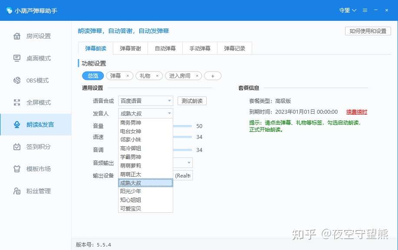Open the 百度语音 speech engine dropdown
Viewport: 398px width, 250px height.
145,100
